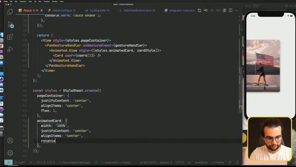This screenshot has height=167, width=296.
Task: Click the commit-node icon next to Open Changes
Action: [205, 10]
